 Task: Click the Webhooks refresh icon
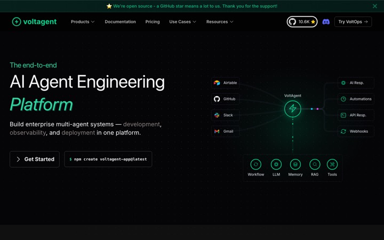[x=343, y=131]
